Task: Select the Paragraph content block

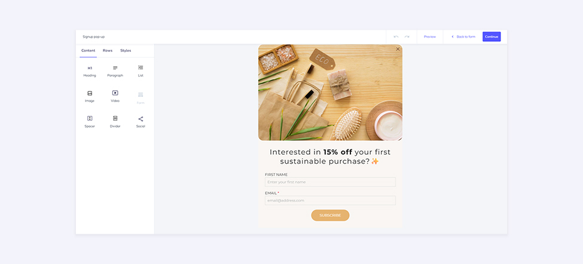Action: pos(115,71)
